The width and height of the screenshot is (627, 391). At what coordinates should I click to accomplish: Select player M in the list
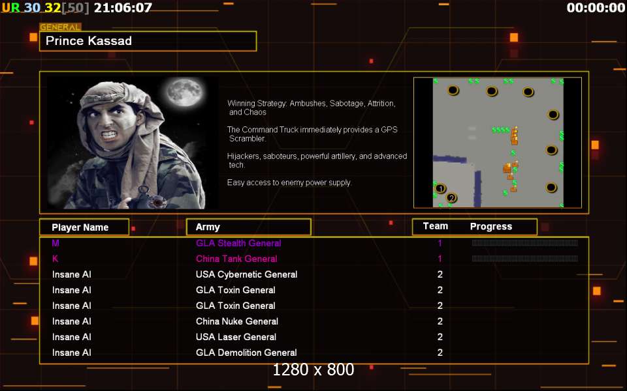(55, 243)
